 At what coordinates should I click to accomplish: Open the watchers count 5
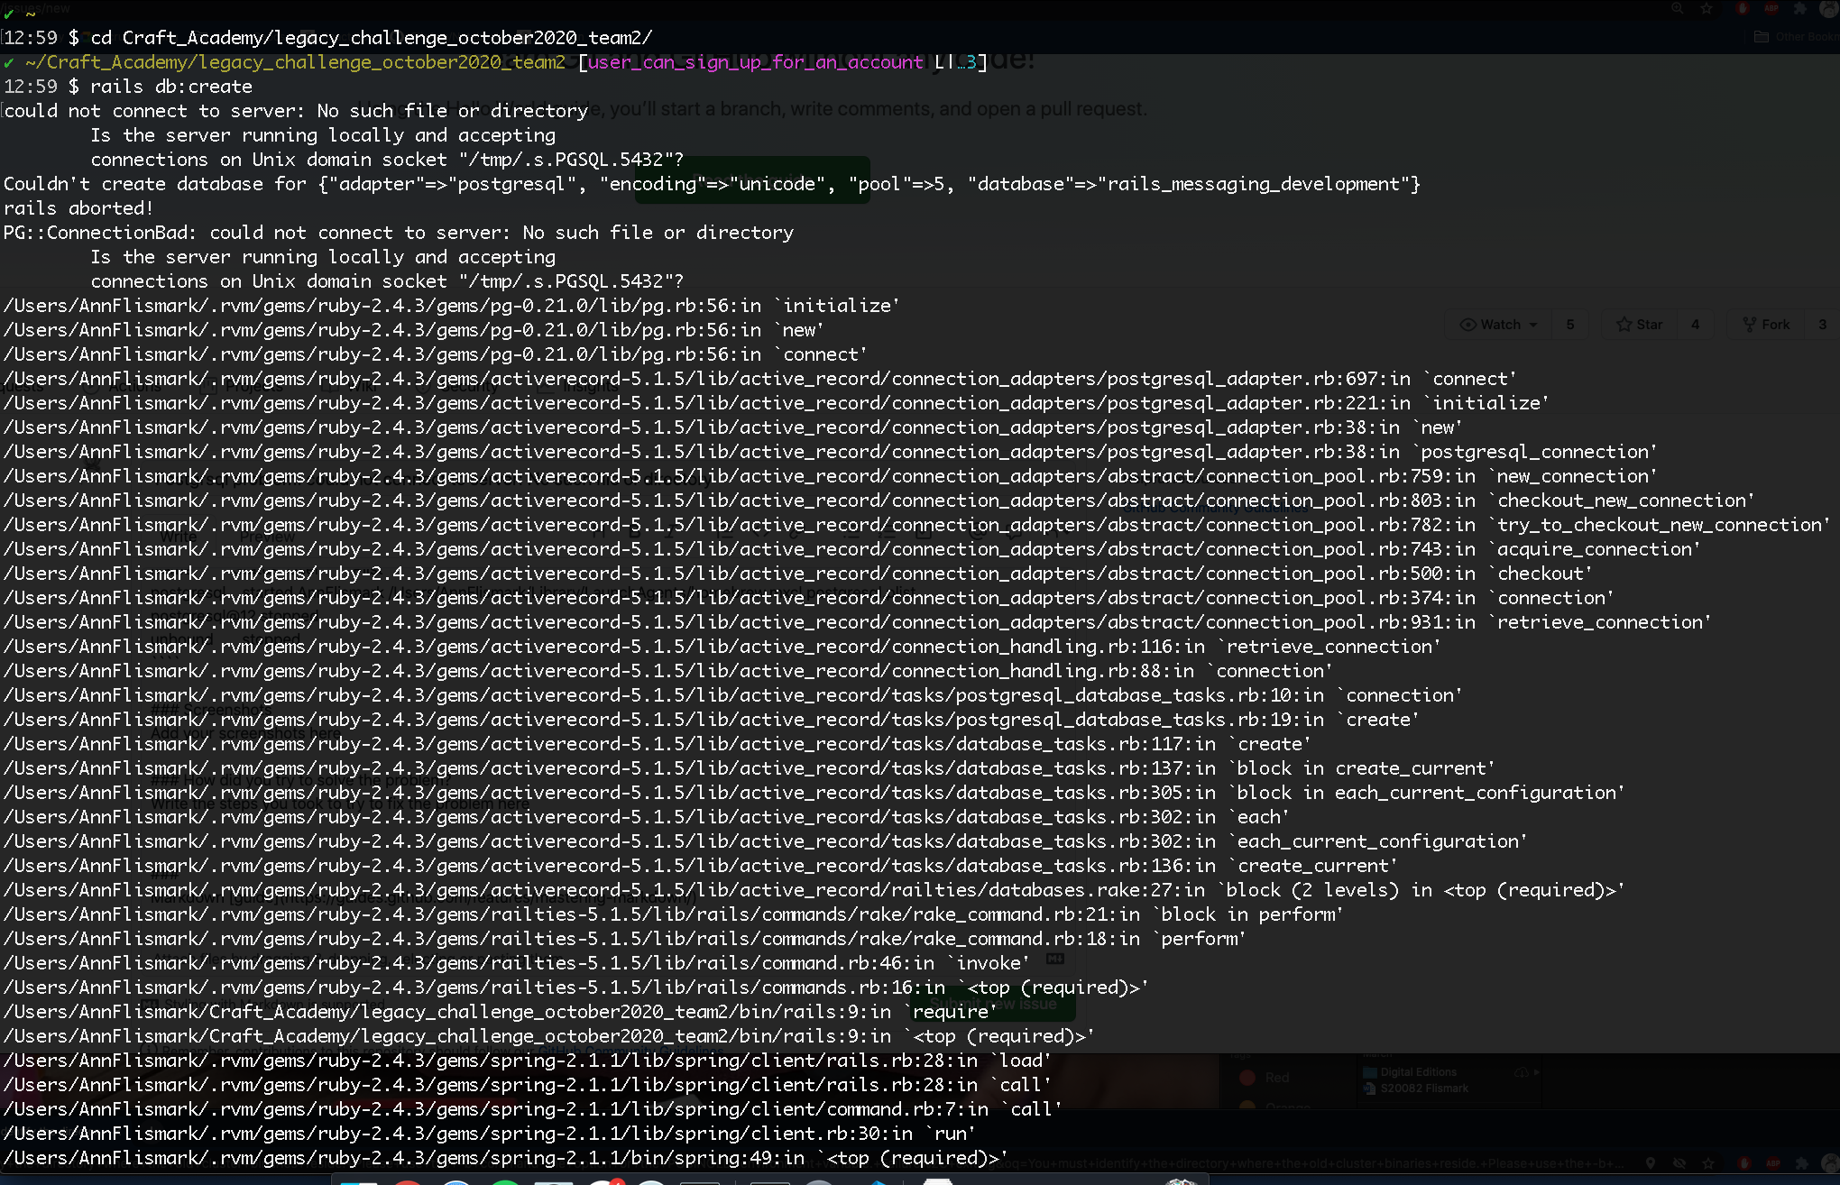1570,325
